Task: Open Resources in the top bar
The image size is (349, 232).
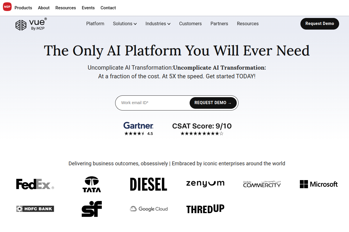Action: coord(66,8)
